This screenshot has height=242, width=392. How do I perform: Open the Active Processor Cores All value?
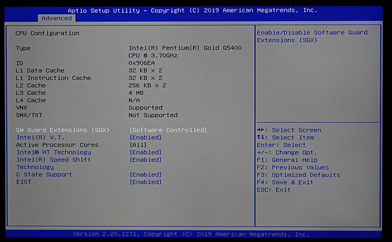point(138,145)
